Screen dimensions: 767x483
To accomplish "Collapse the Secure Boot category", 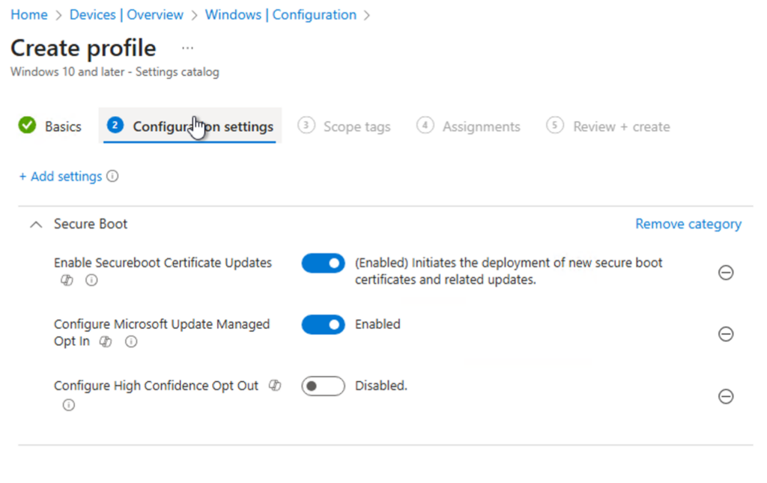I will (x=35, y=224).
